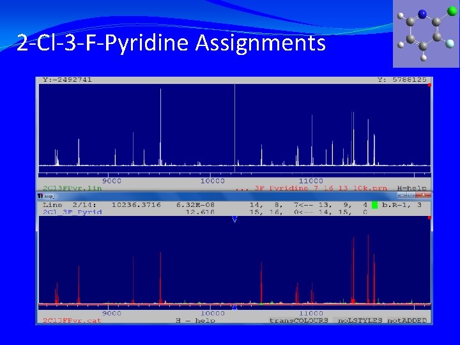This screenshot has width=460, height=345.
Task: Toggle the noLSTYLES option
Action: [x=360, y=320]
